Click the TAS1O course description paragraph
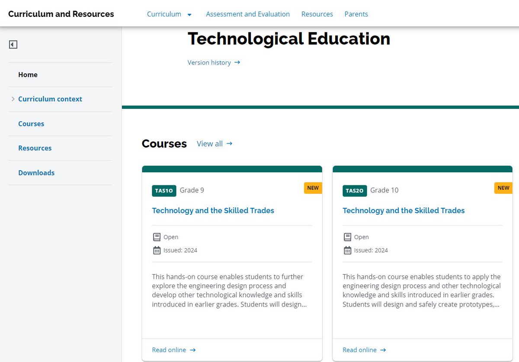 230,291
